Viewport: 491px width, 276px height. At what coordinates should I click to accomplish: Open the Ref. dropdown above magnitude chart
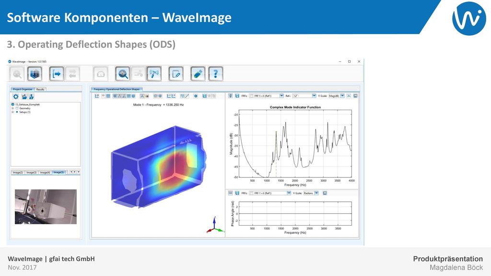[x=314, y=96]
